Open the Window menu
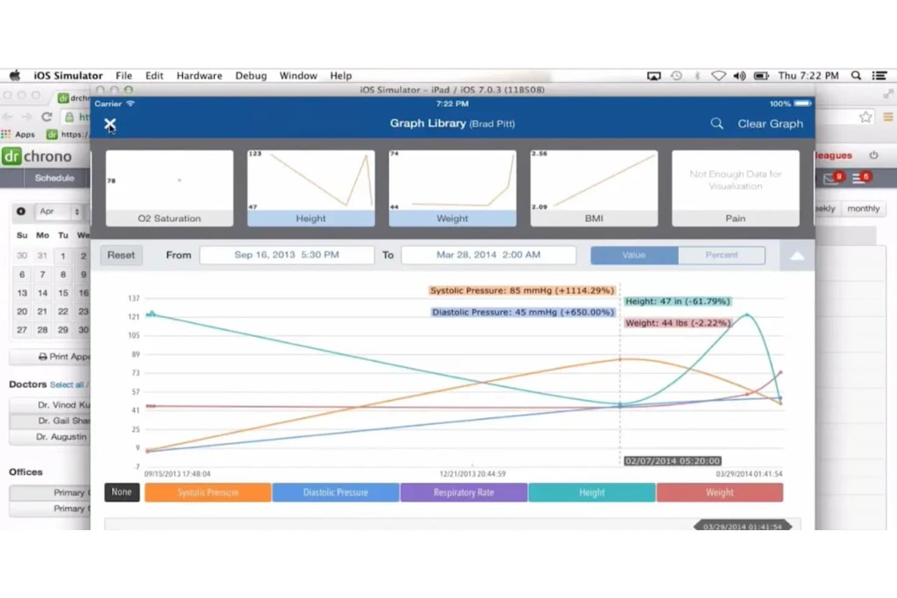The image size is (897, 598). pos(298,76)
